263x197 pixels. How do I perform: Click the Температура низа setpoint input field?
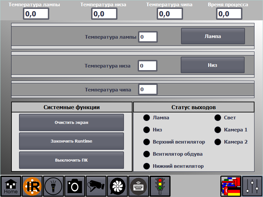148,66
